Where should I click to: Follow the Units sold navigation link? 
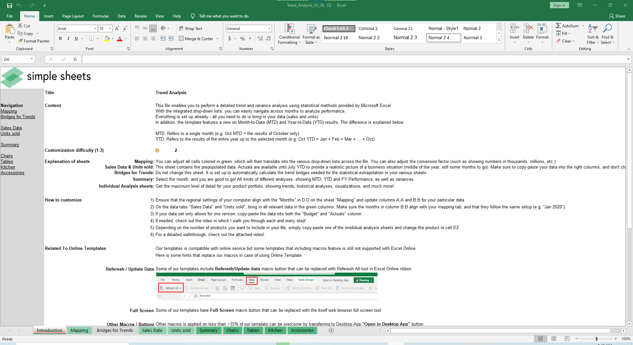pos(10,134)
